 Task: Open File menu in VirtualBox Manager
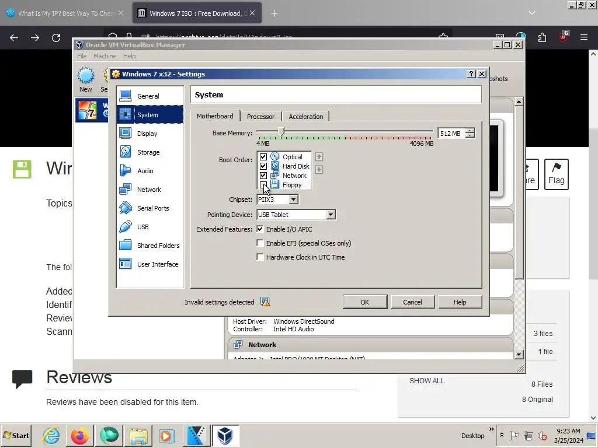(82, 56)
